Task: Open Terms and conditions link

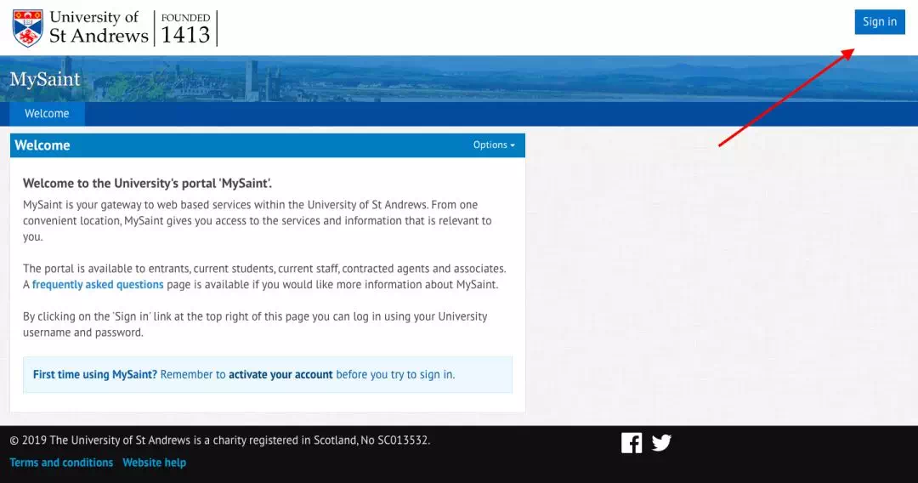Action: click(x=61, y=463)
